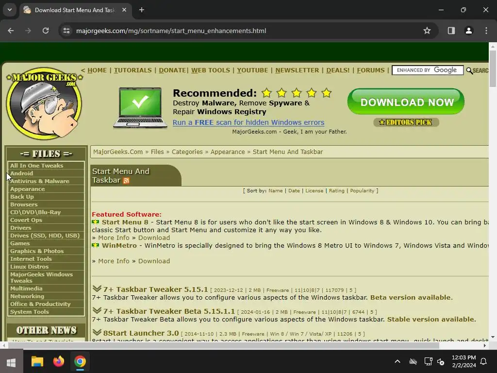Bookmark this page with the star icon

point(427,31)
